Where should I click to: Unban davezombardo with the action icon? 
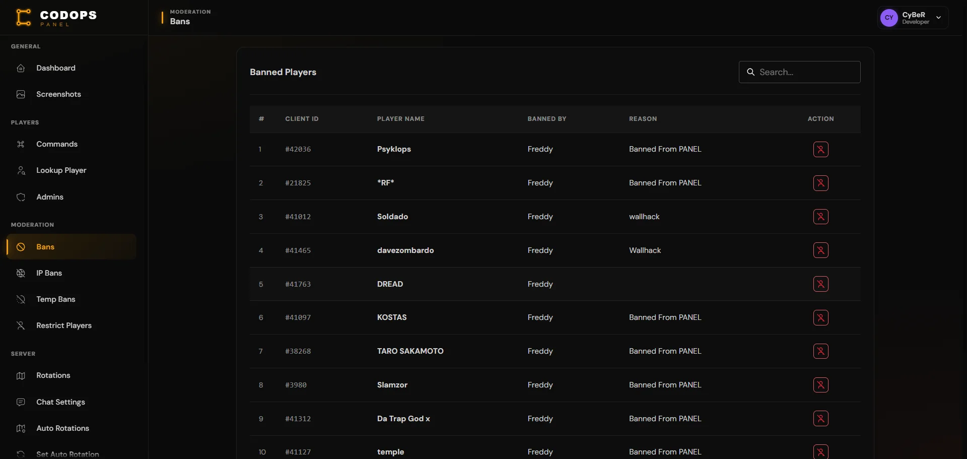click(x=820, y=250)
